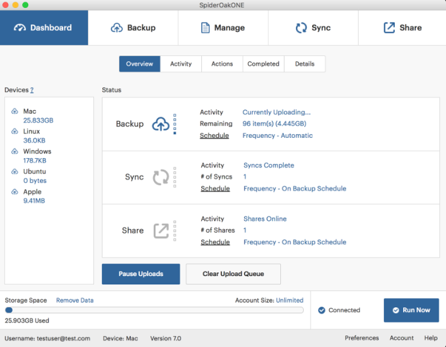Click the Connected checkmark status icon
This screenshot has height=347, width=446.
pos(322,310)
